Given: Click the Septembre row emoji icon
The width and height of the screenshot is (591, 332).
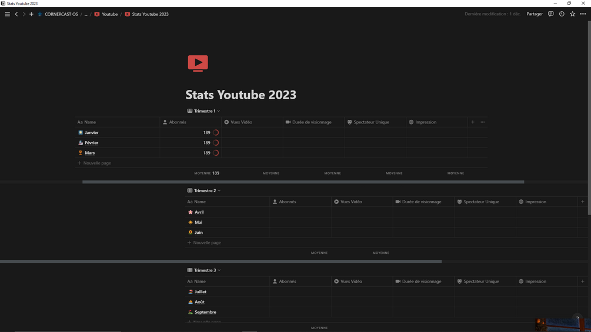Looking at the screenshot, I should pyautogui.click(x=191, y=312).
